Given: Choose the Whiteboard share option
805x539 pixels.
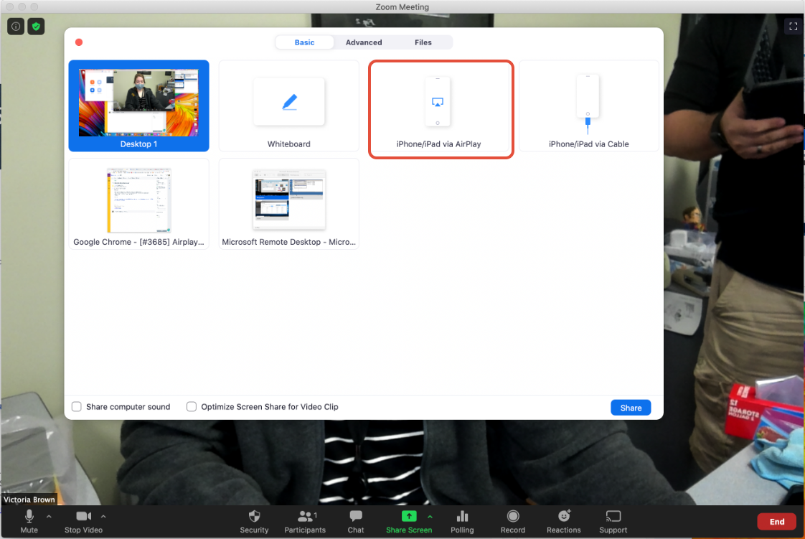Looking at the screenshot, I should (288, 106).
